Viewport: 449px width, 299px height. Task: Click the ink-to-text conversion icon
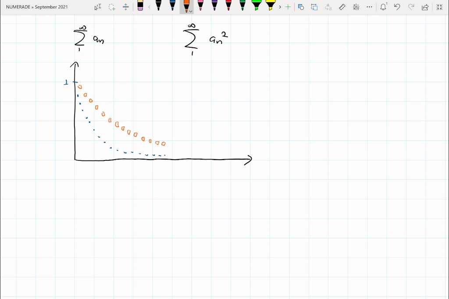click(328, 7)
